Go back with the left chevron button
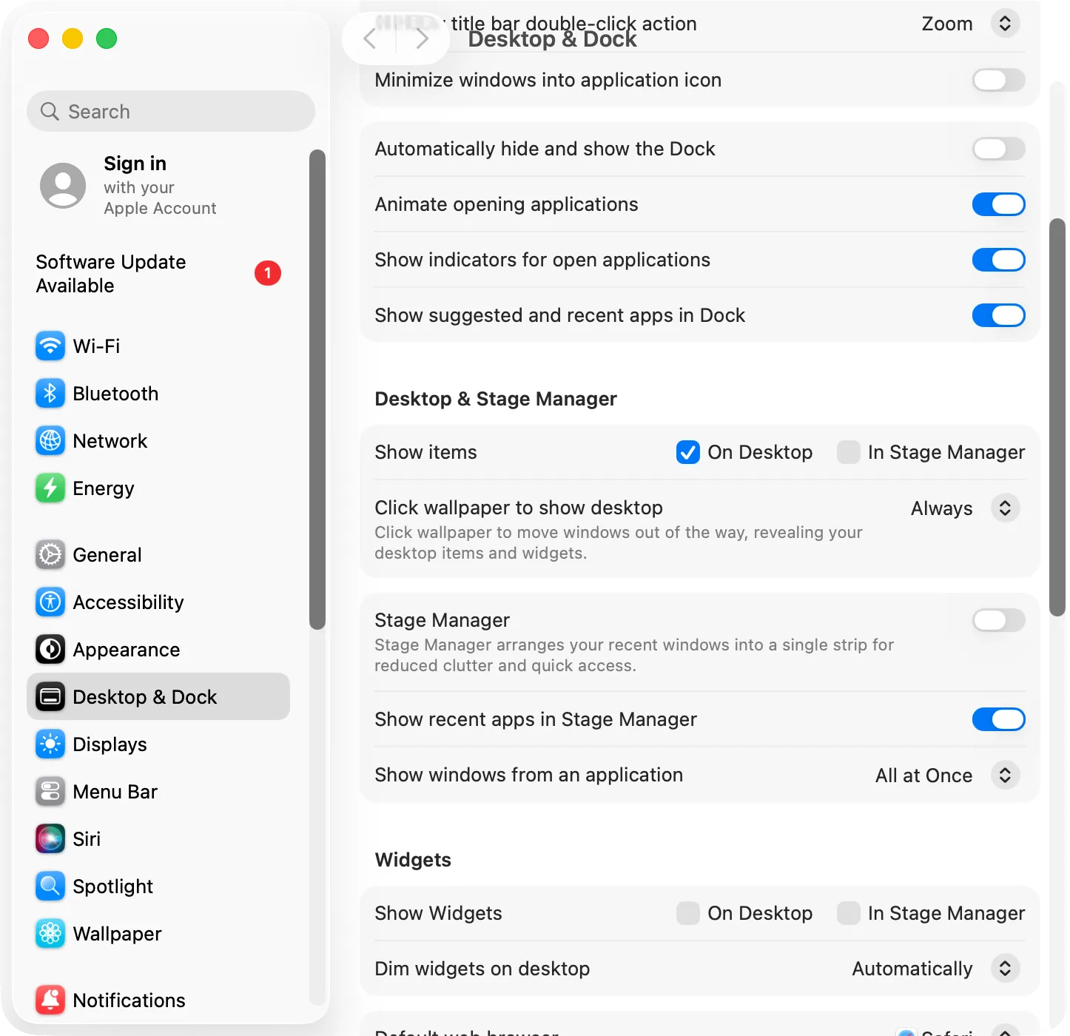Viewport: 1070px width, 1036px height. pos(370,38)
